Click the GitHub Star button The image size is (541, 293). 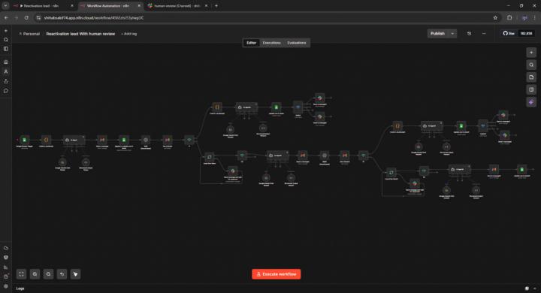(509, 34)
